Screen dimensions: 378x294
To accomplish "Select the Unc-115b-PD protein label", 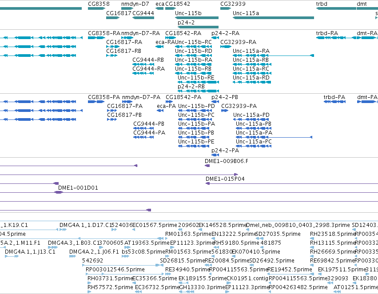I will 196,106.
